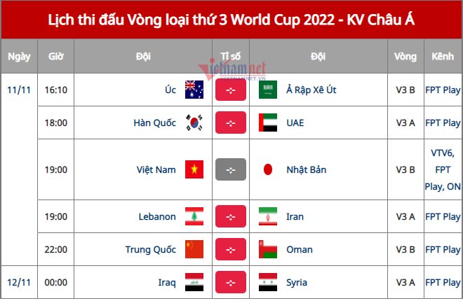Screen dimensions: 463x301
Task: Click the VTV6, FPT Play, ON channel cell
Action: tap(443, 169)
